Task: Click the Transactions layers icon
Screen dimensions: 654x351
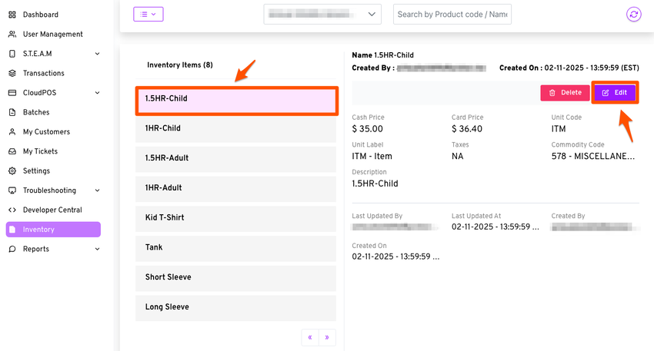Action: [12, 74]
